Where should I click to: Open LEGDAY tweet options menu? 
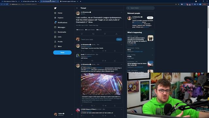[x=121, y=109]
